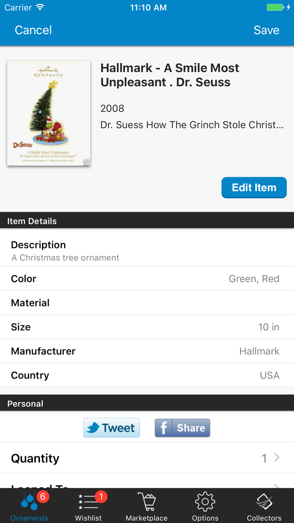Viewport: 294px width, 523px height.
Task: Tap the Green, Red color value
Action: click(x=254, y=279)
